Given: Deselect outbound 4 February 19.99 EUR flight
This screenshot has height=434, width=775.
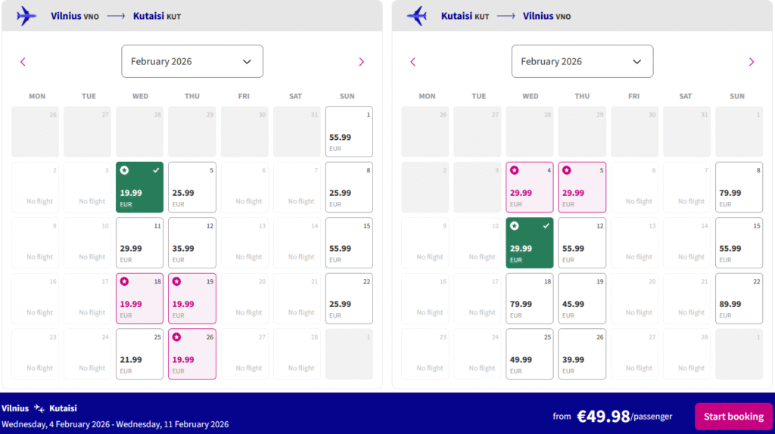Looking at the screenshot, I should point(139,187).
